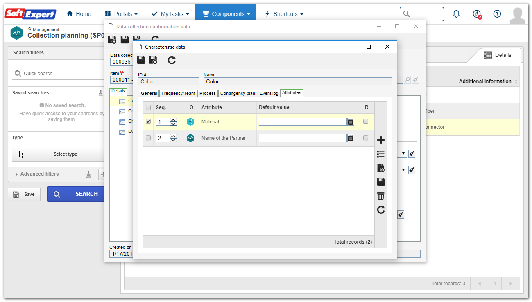The width and height of the screenshot is (532, 302).
Task: Click the add attribute plus icon
Action: coord(381,140)
